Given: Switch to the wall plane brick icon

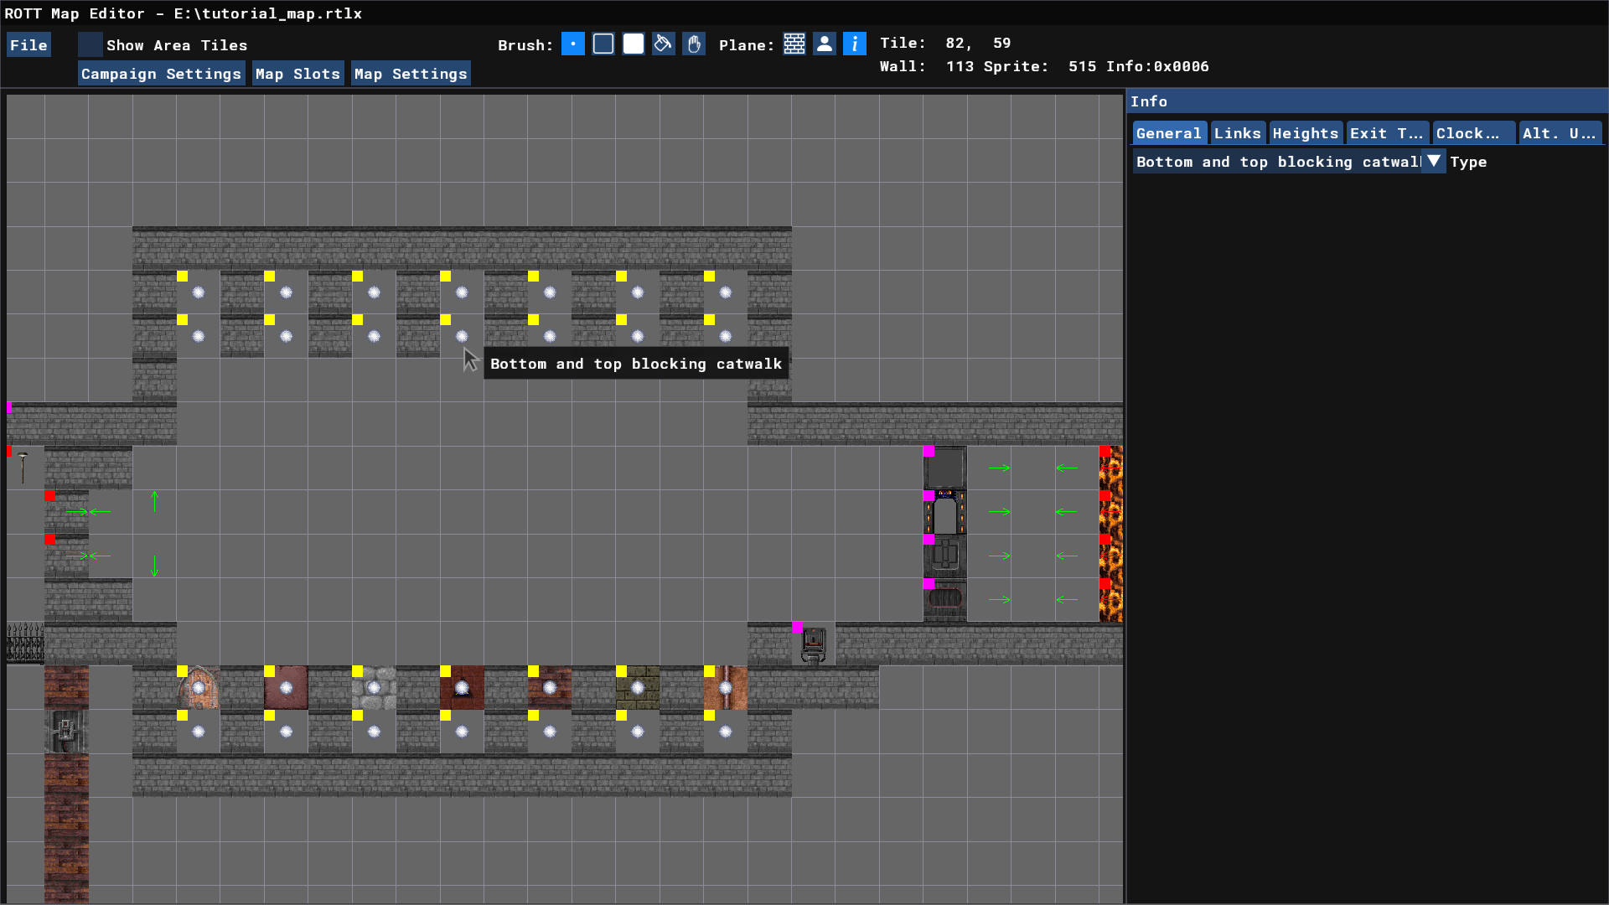Looking at the screenshot, I should pyautogui.click(x=794, y=44).
